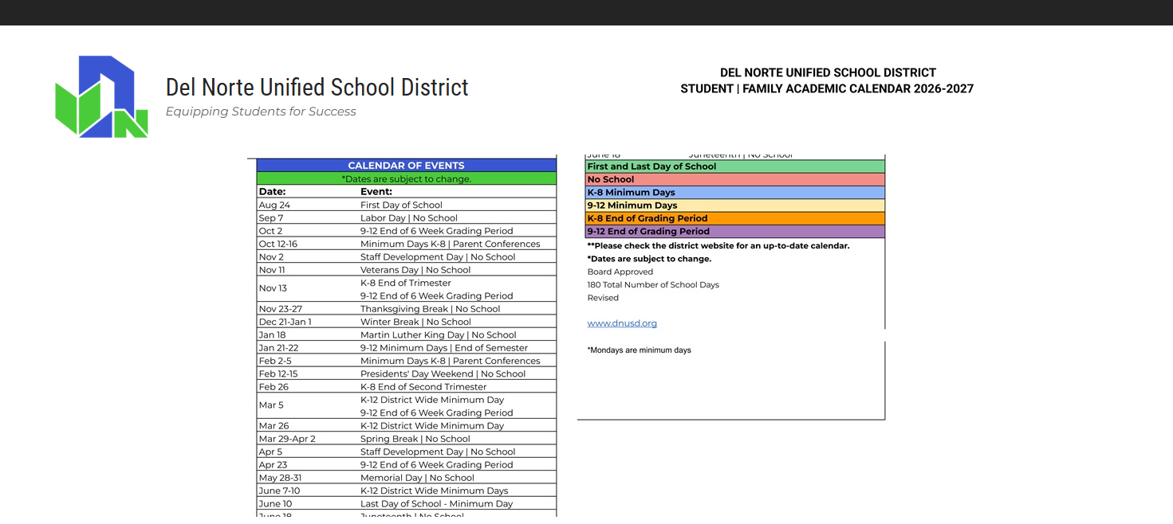Screen dimensions: 1173x524
Task: Click 'Thanksgiving Break | No School' event
Action: (x=431, y=309)
